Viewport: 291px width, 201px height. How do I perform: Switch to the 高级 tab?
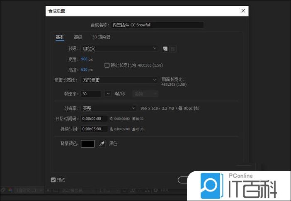pos(78,37)
